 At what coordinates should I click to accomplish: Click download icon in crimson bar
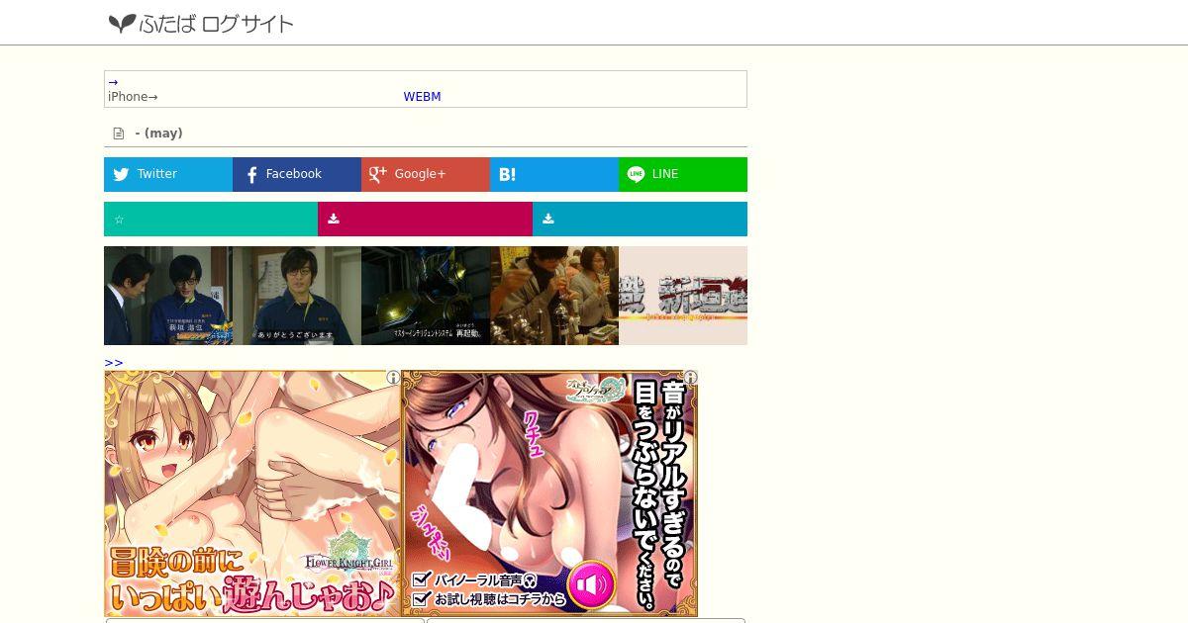(334, 220)
